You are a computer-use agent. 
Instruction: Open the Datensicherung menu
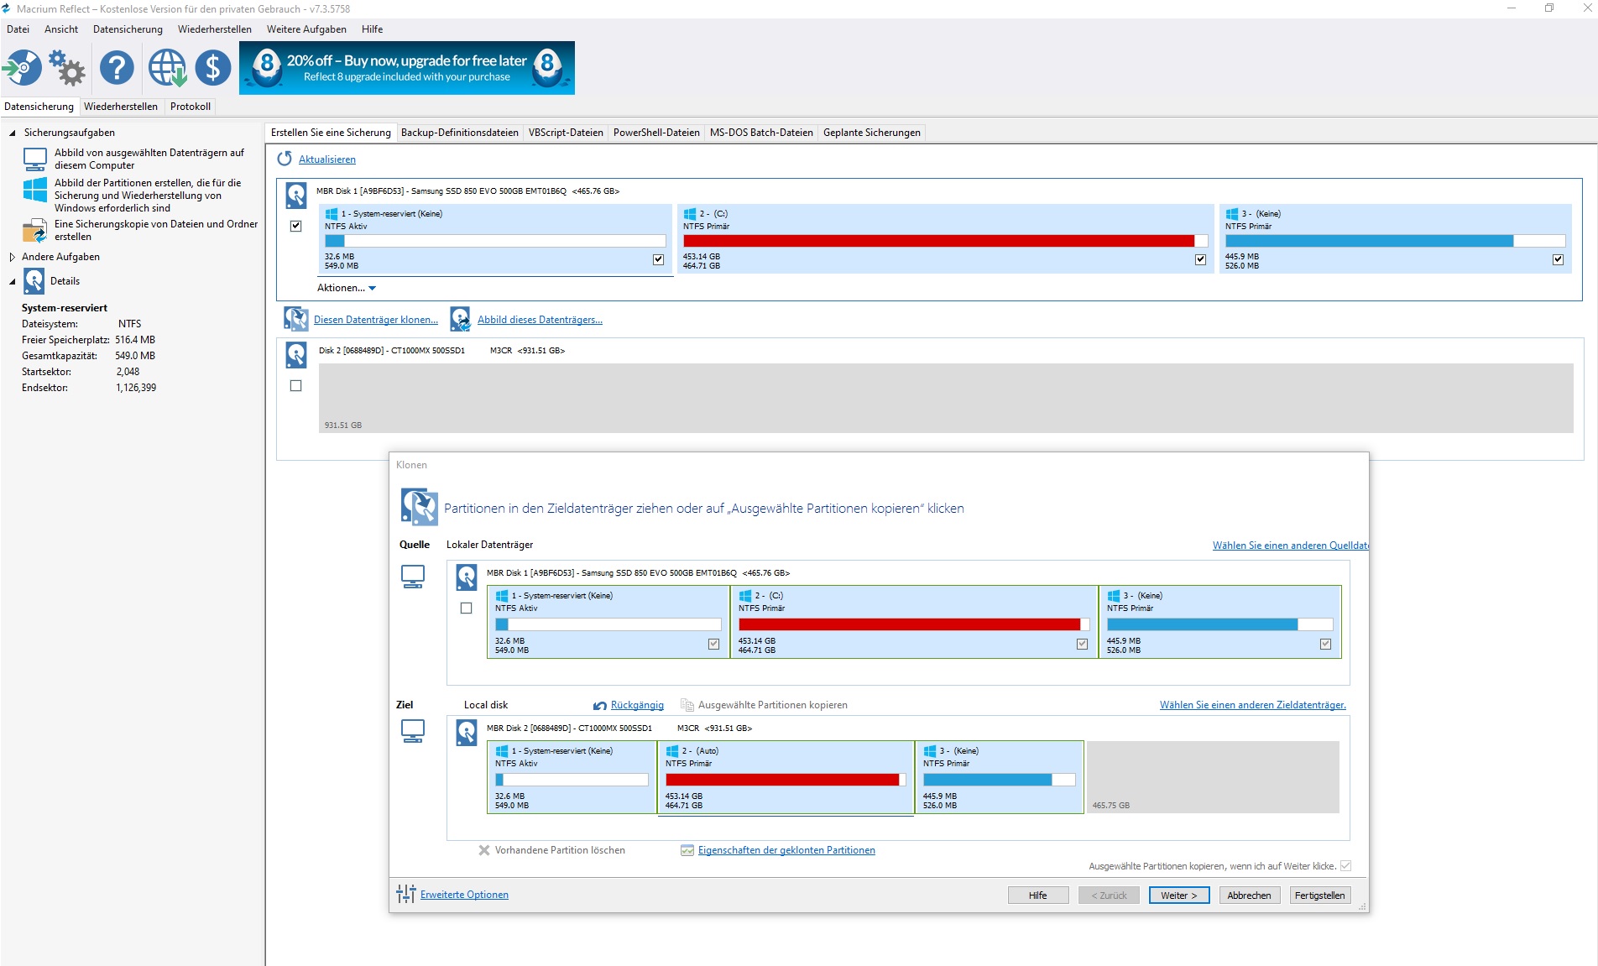[128, 29]
